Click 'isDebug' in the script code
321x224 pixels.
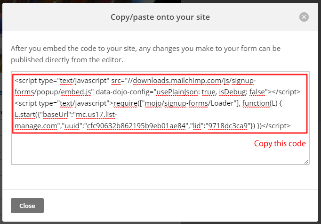[x=232, y=92]
